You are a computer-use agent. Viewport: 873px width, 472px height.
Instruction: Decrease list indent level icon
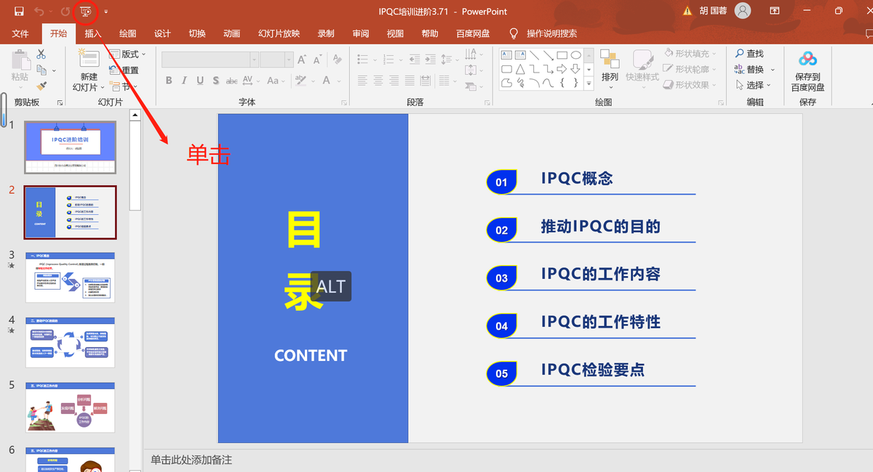(415, 60)
